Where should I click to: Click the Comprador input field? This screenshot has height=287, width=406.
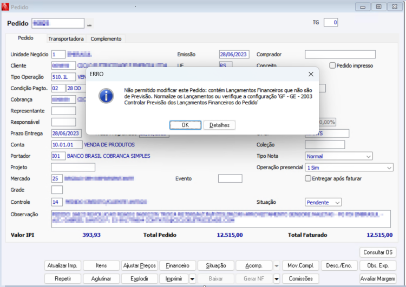point(340,54)
